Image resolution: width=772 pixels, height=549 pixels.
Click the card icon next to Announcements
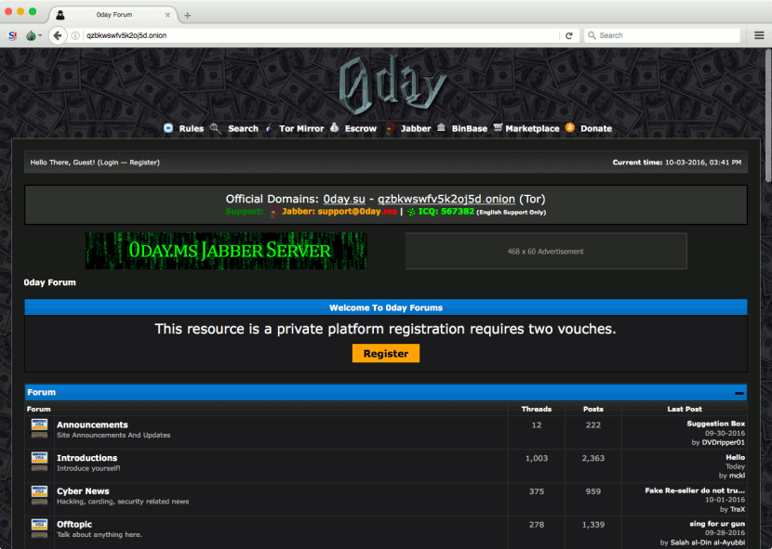click(39, 428)
